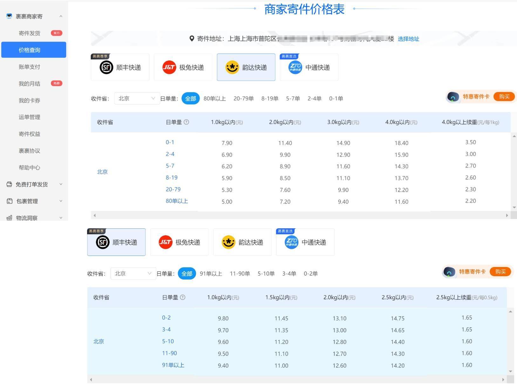Filter upper table by 0-1单
The width and height of the screenshot is (517, 384).
pos(336,99)
